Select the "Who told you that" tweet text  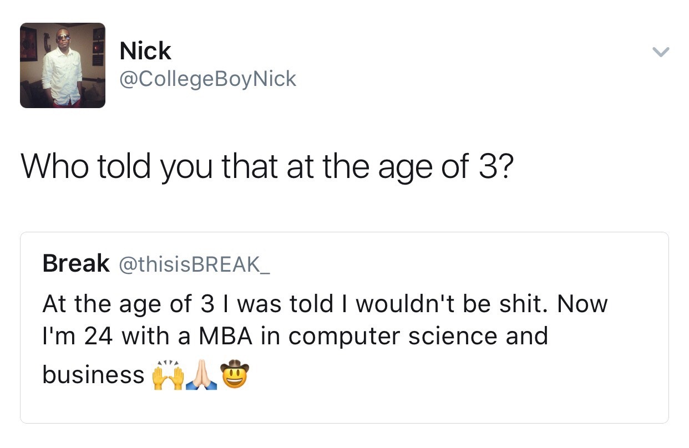pos(267,167)
